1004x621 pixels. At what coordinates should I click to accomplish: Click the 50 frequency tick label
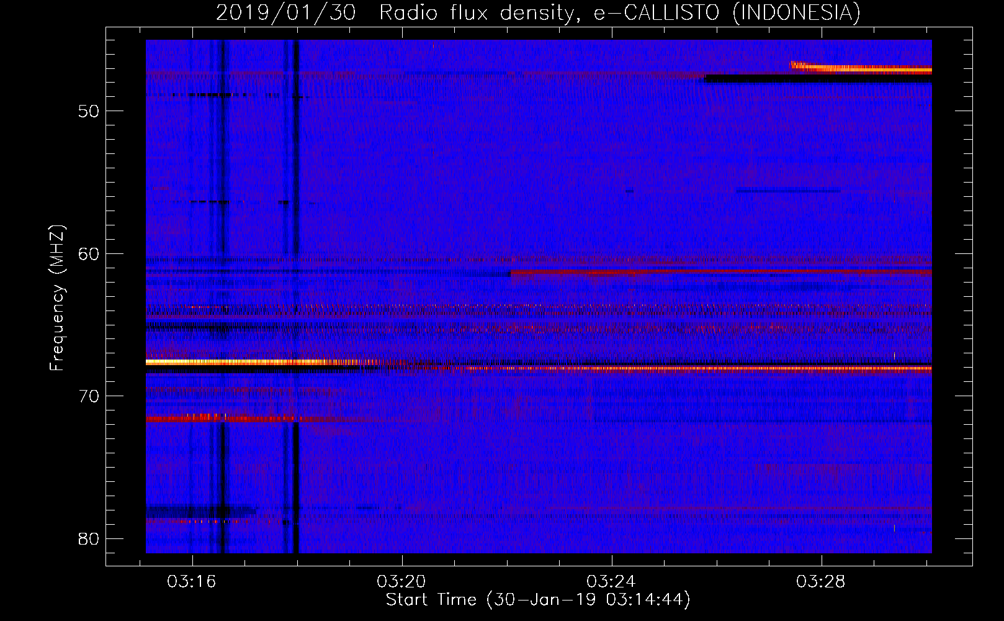[89, 111]
